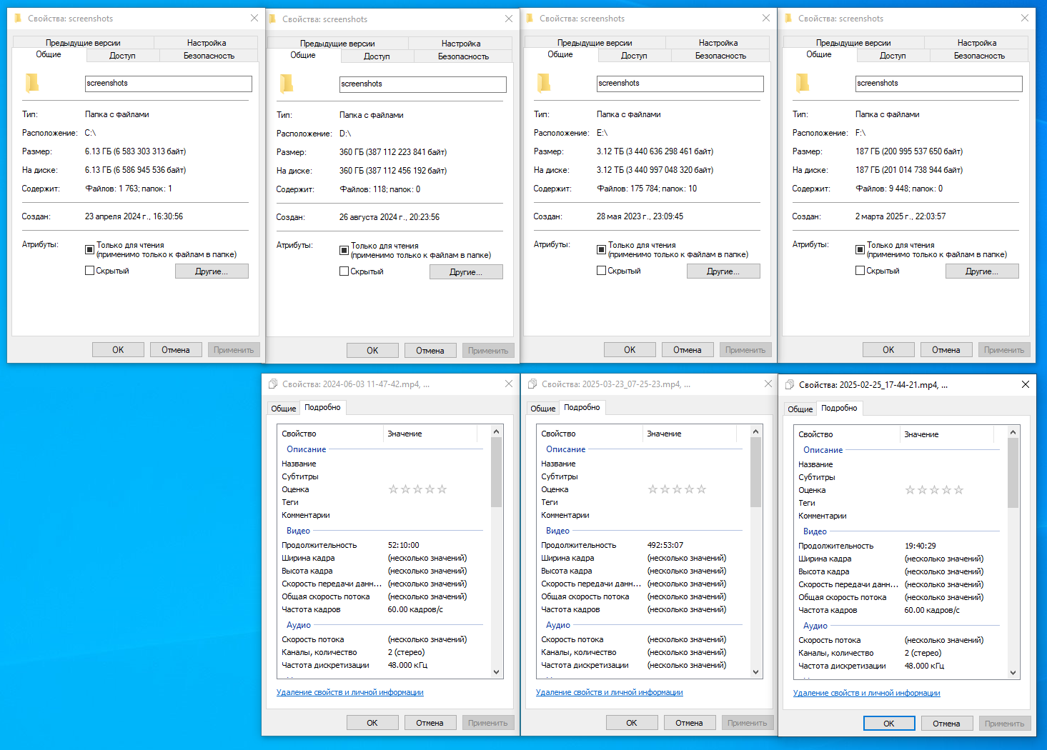Set a one-star rating in the 2025-02-25 properties
Image resolution: width=1047 pixels, height=750 pixels.
tap(910, 490)
